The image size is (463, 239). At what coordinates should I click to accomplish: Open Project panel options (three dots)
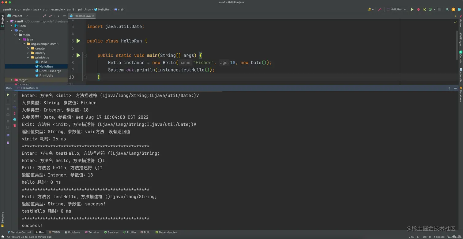(58, 16)
